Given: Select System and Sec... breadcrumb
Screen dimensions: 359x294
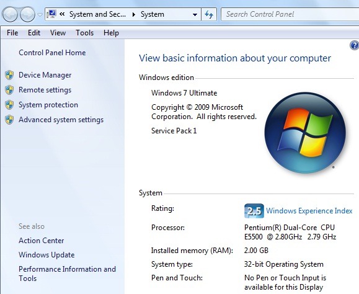Looking at the screenshot, I should tap(97, 14).
